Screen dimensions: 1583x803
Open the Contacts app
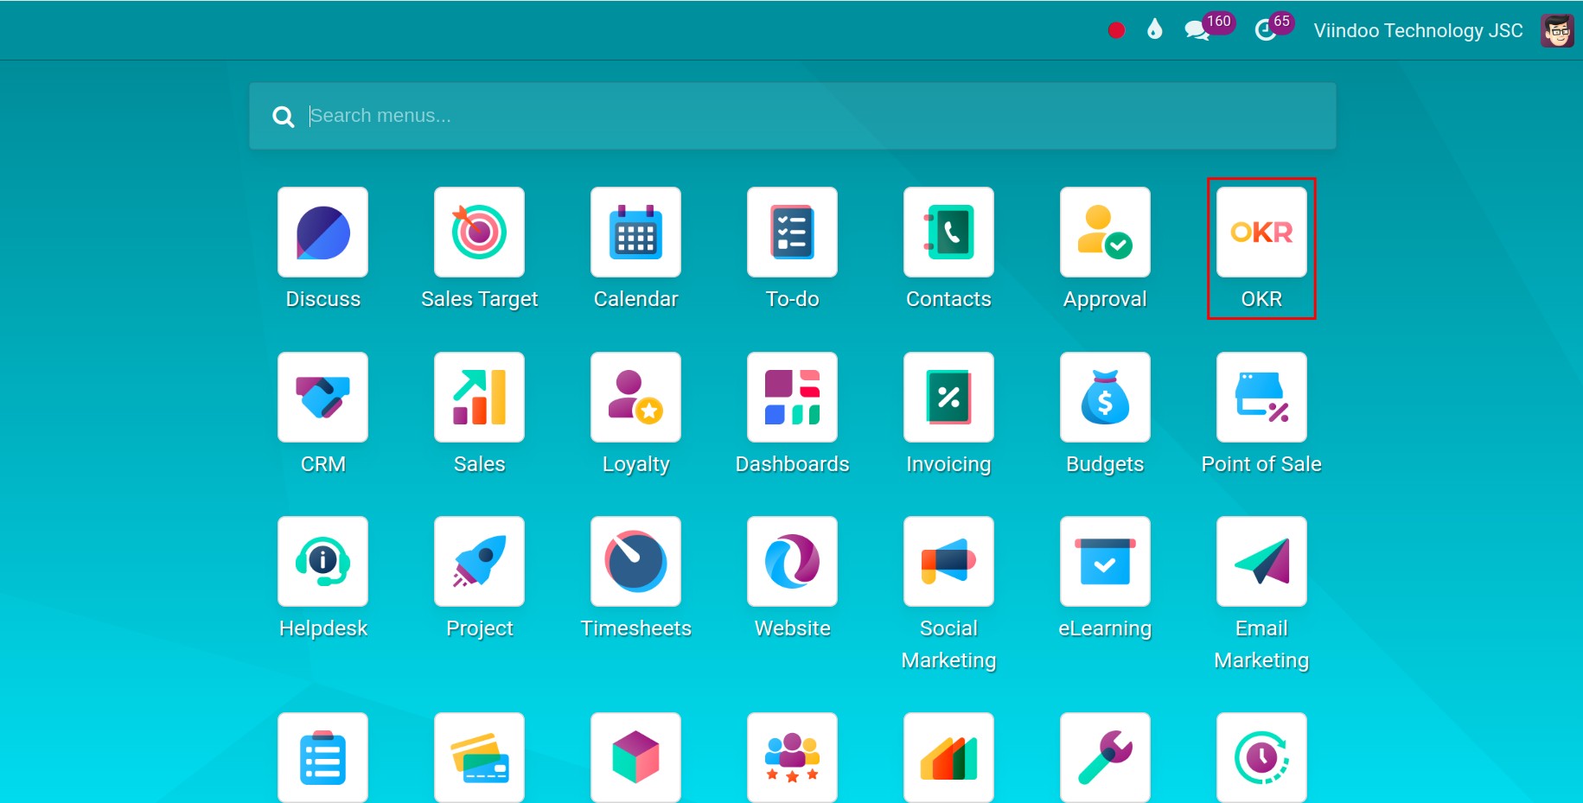click(948, 233)
